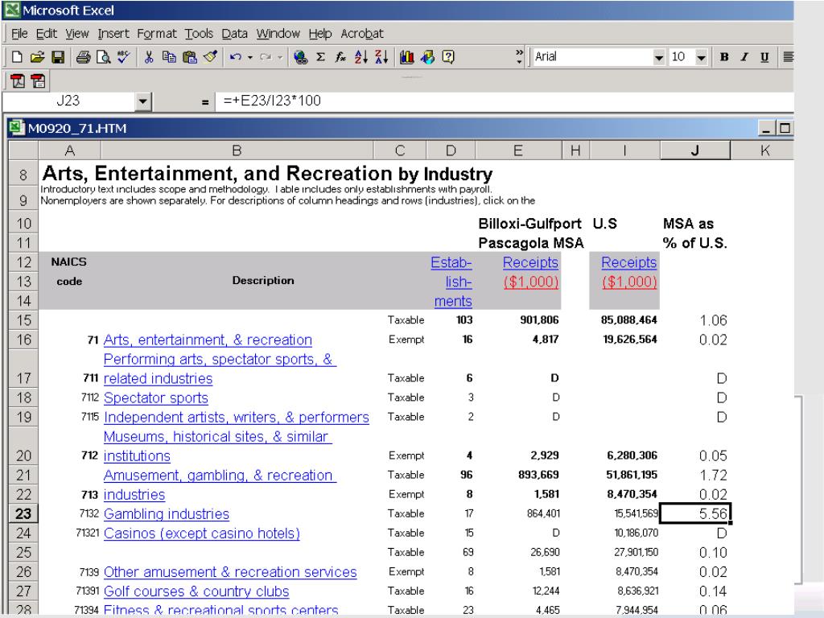Select column J header
824x618 pixels.
pos(694,150)
